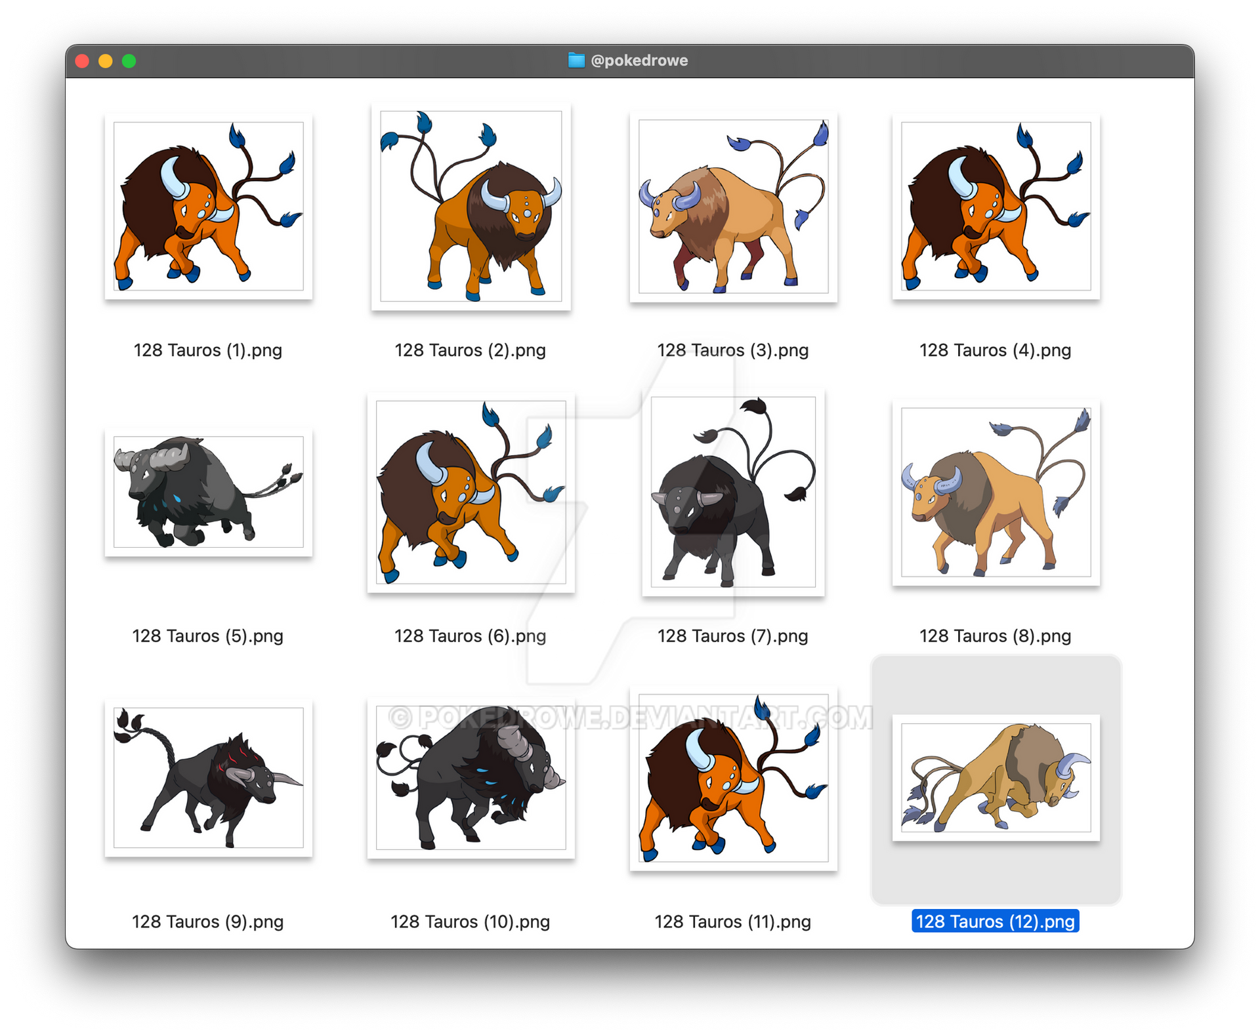
Task: Select the 128 Tauros (1).png thumbnail
Action: pyautogui.click(x=209, y=206)
